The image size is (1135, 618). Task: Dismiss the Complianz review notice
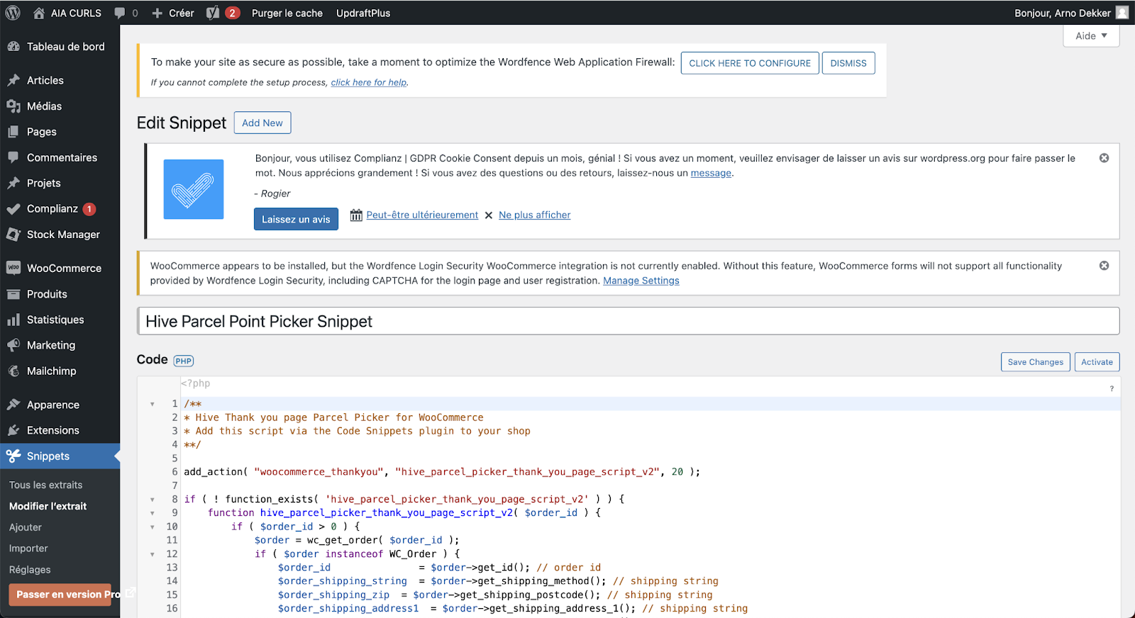click(x=1104, y=158)
